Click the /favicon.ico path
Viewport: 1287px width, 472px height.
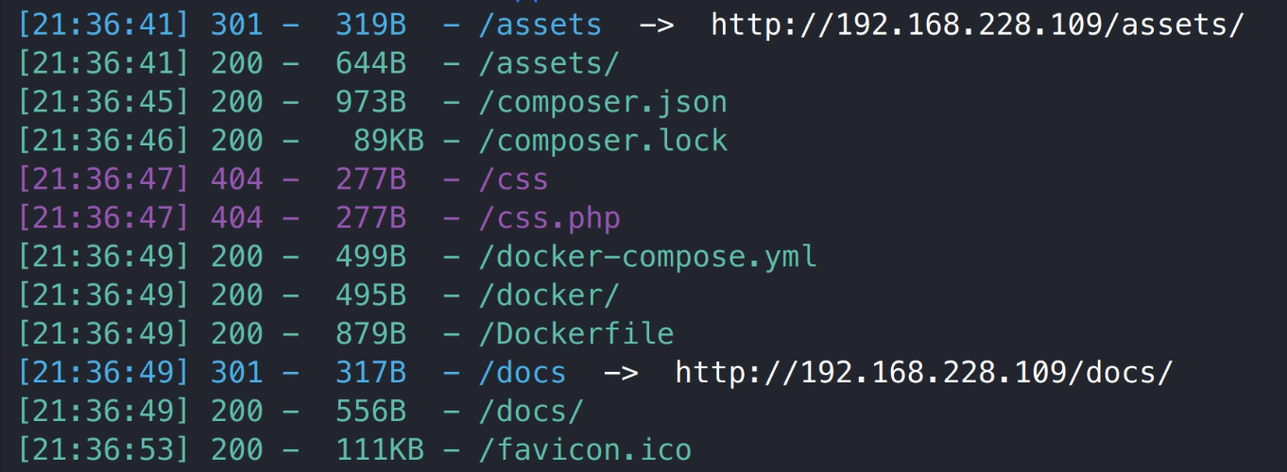coord(585,449)
